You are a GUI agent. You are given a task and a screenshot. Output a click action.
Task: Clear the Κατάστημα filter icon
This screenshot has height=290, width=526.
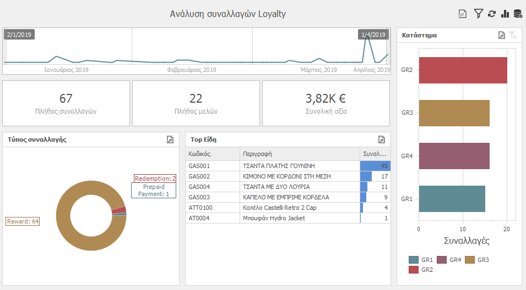tap(513, 35)
